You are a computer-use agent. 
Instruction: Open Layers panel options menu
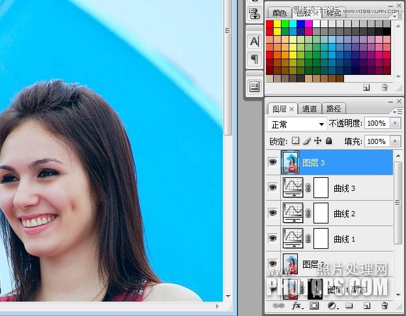pyautogui.click(x=398, y=111)
